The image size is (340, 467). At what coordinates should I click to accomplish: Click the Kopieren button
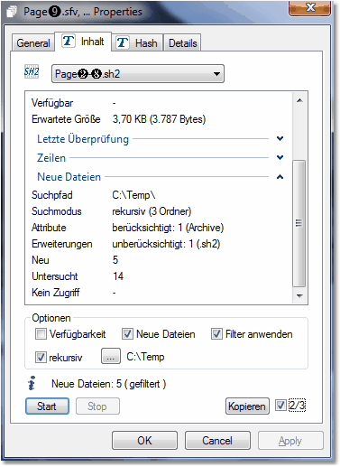[x=247, y=406]
